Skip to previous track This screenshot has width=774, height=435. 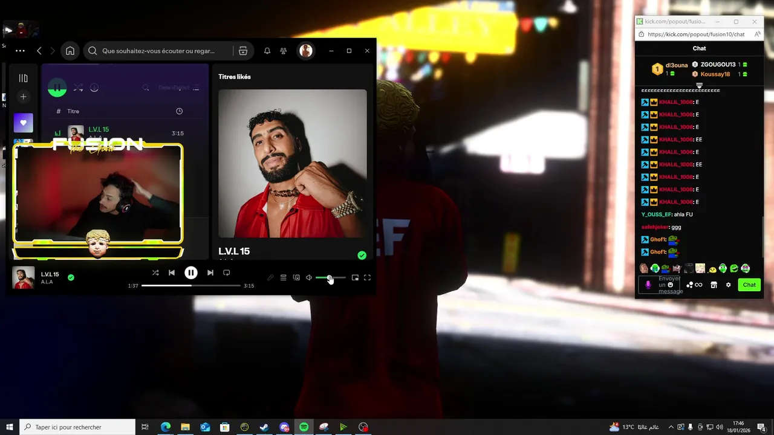pyautogui.click(x=172, y=273)
